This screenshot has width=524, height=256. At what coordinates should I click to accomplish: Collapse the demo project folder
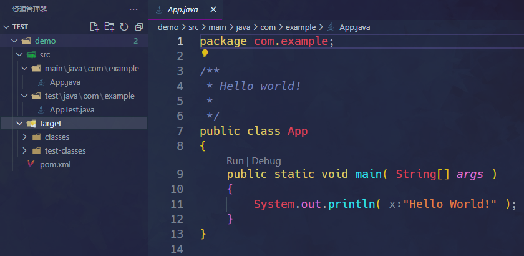[15, 41]
